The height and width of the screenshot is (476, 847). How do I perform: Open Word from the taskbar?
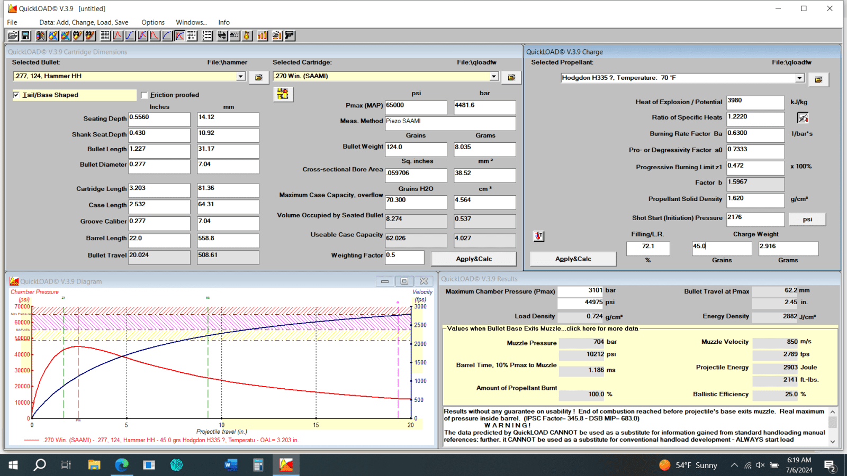(x=231, y=465)
